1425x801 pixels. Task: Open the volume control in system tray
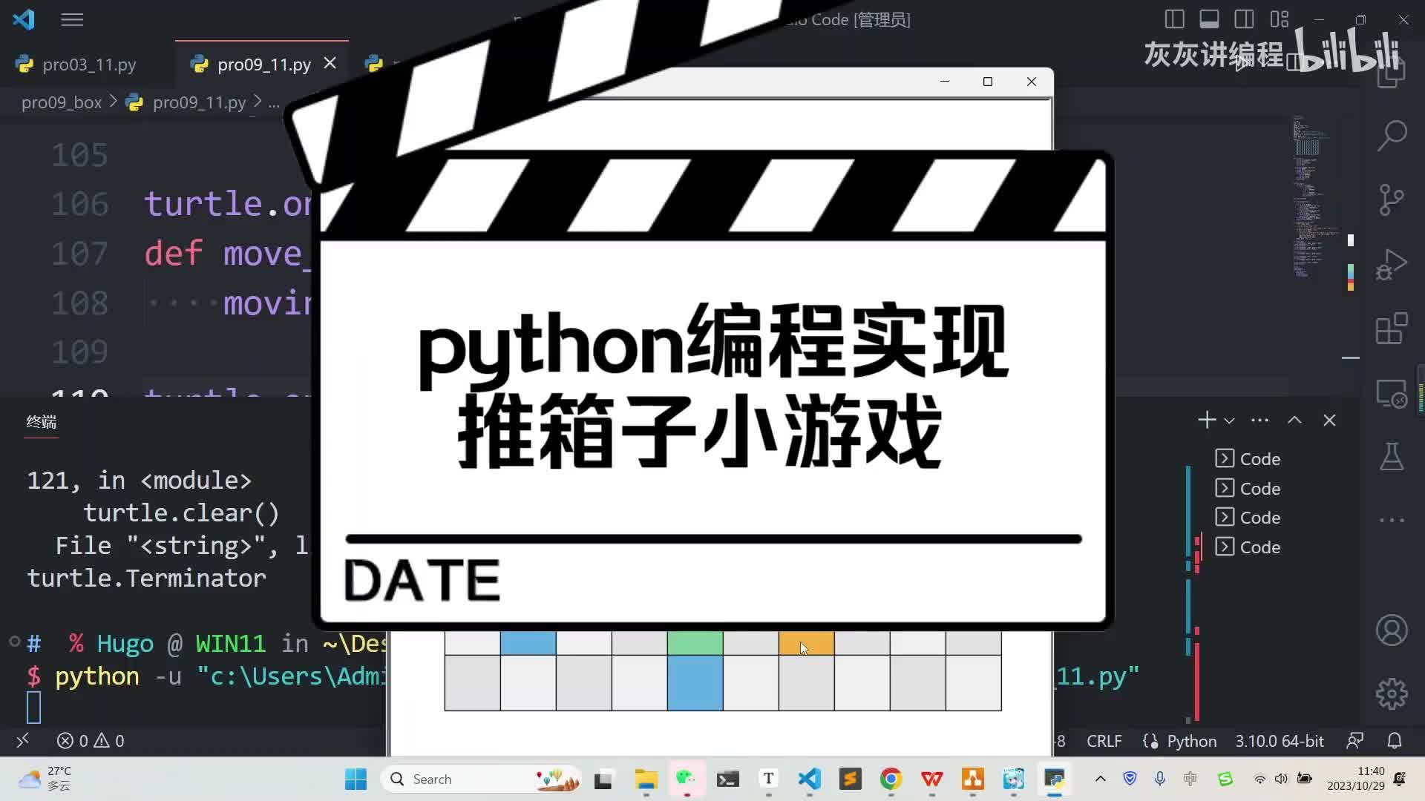click(x=1281, y=779)
